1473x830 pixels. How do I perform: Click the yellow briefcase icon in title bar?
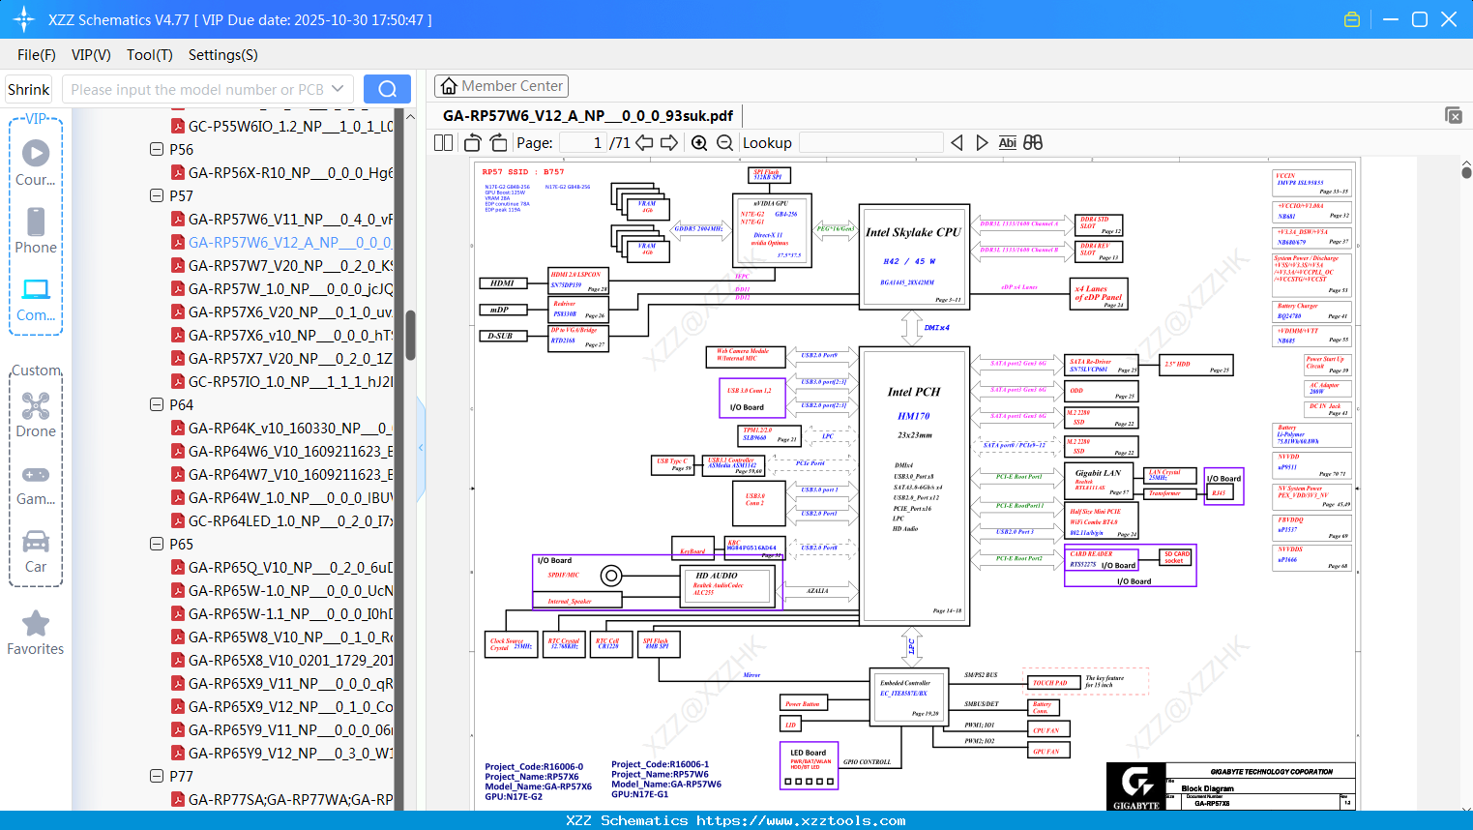click(x=1352, y=19)
